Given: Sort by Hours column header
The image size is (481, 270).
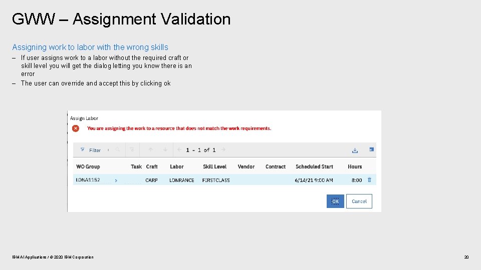Looking at the screenshot, I should point(355,166).
